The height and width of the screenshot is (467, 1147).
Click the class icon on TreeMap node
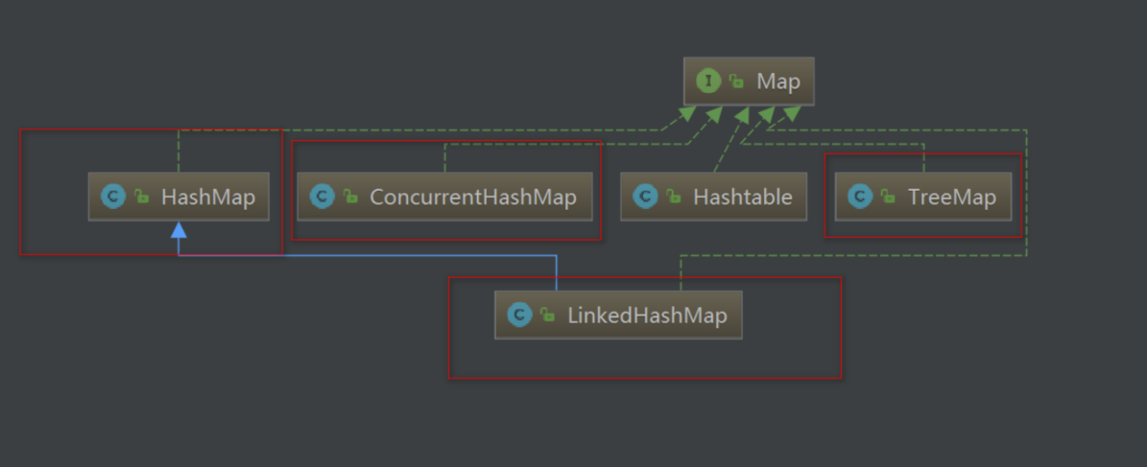(860, 198)
